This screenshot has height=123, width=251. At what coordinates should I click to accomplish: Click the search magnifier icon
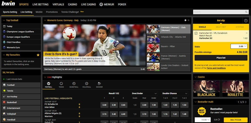pos(246,12)
